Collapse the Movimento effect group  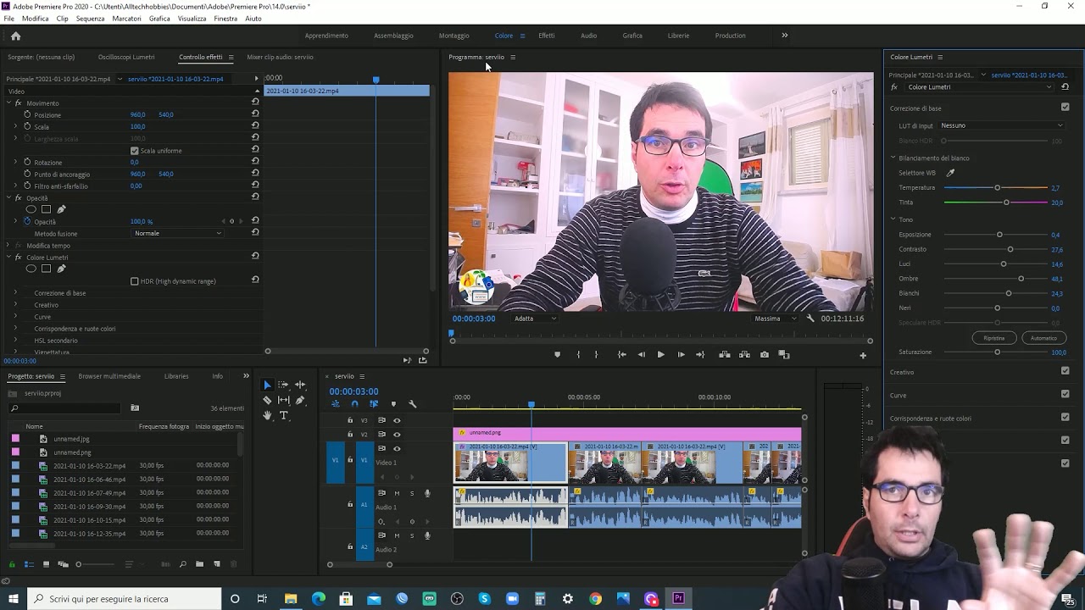tap(8, 103)
